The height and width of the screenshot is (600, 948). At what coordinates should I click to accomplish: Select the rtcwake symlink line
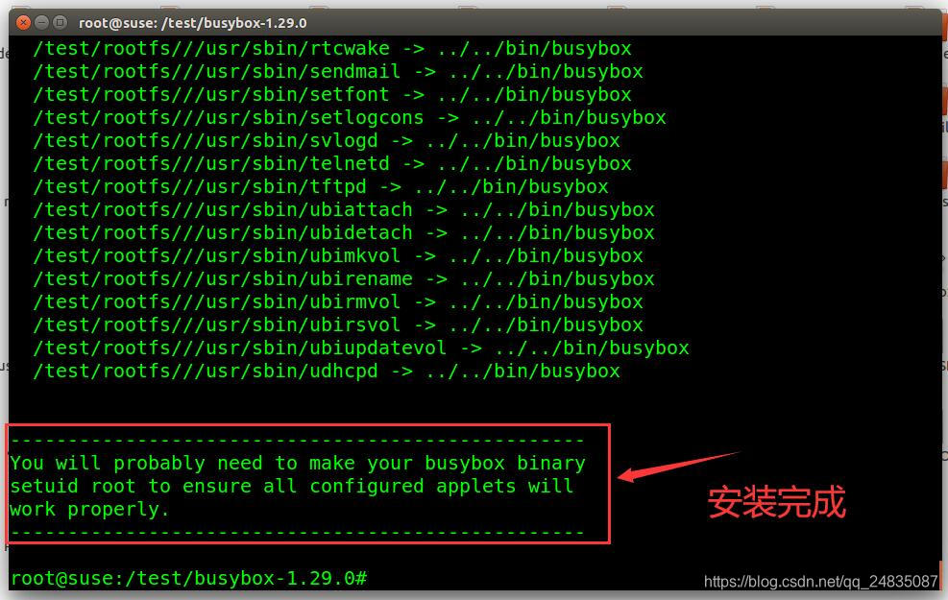[x=332, y=48]
